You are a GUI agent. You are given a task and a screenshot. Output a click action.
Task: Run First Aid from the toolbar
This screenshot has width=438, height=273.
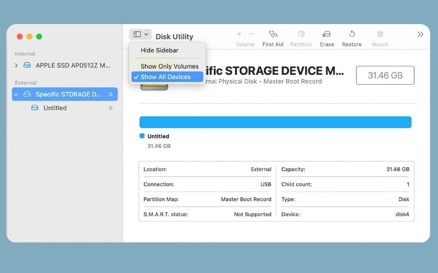tap(273, 38)
